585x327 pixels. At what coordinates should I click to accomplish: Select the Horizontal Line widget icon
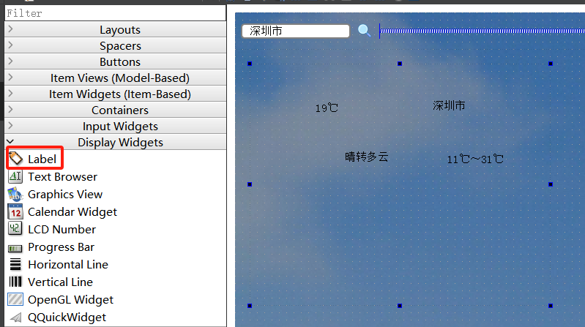[x=15, y=264]
